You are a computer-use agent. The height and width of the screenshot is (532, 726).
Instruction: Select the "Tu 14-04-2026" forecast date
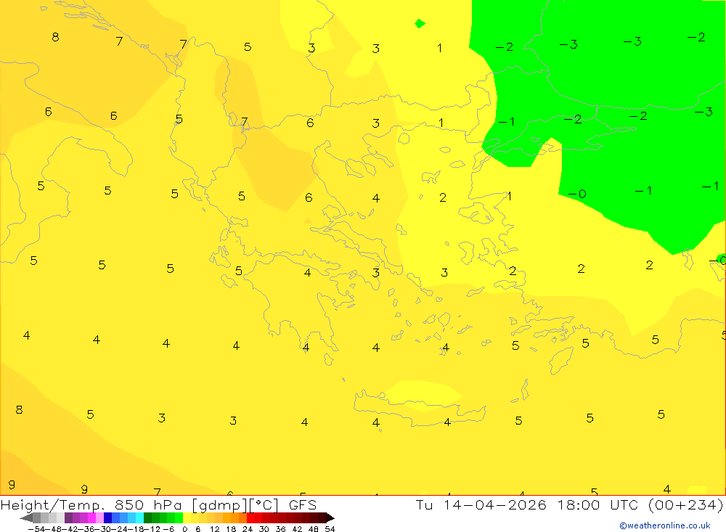tap(481, 504)
